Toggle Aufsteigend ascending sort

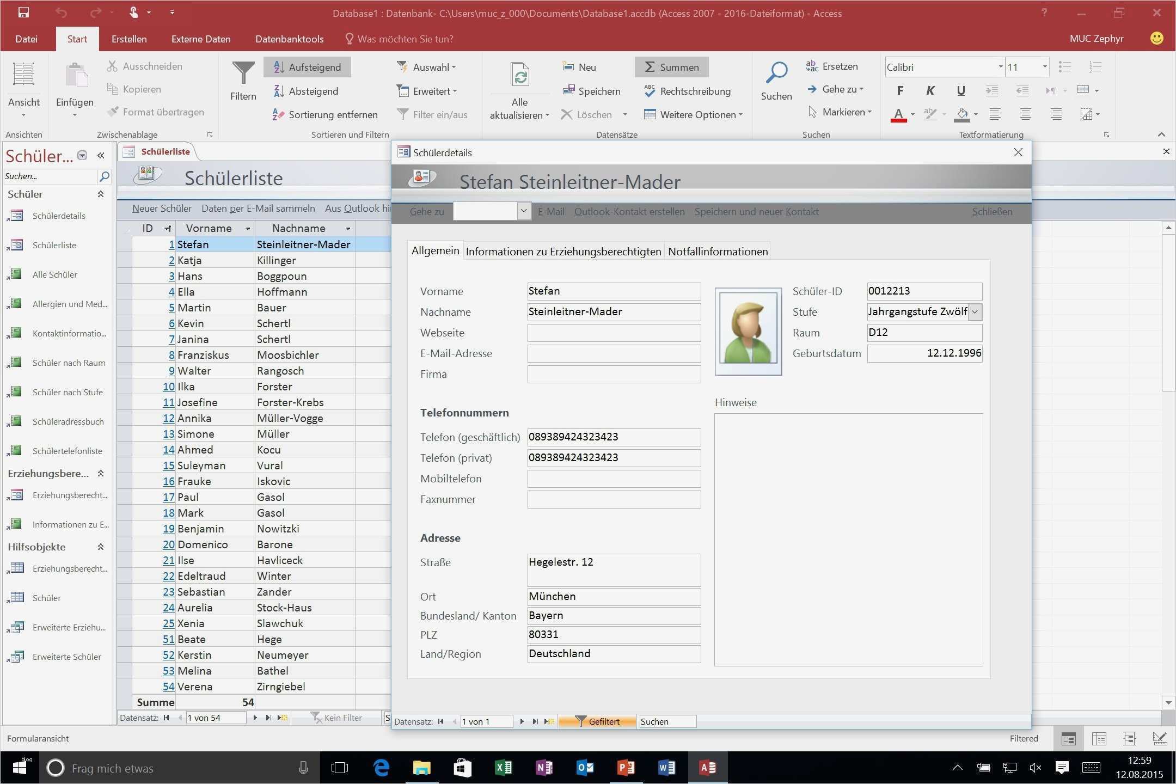(x=307, y=67)
